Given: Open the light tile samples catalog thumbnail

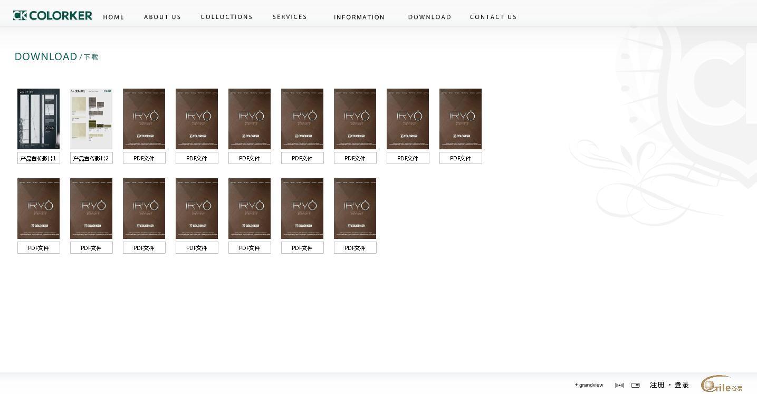Looking at the screenshot, I should [x=91, y=119].
